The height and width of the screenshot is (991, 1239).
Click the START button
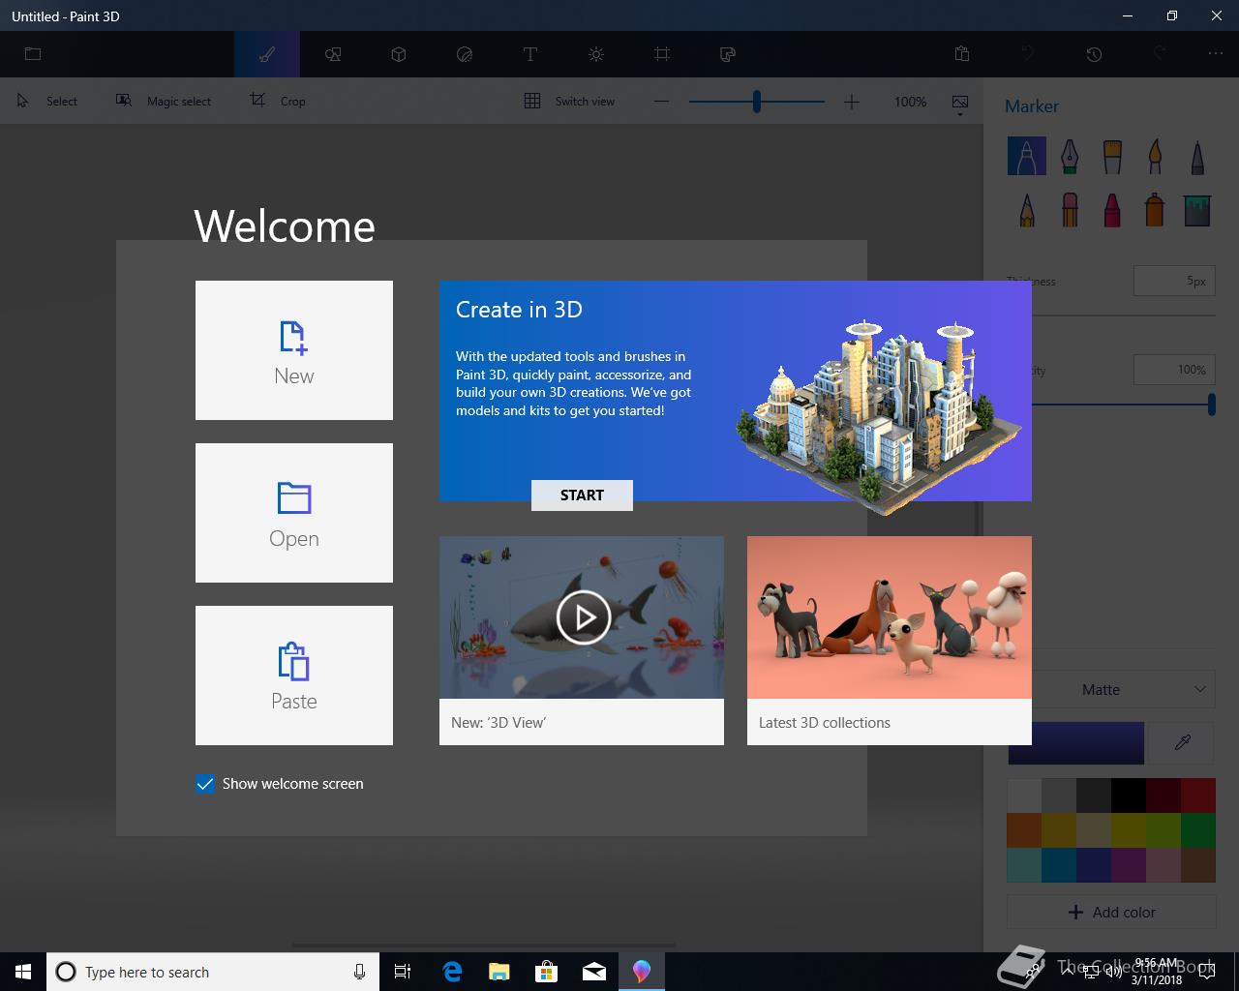click(x=582, y=495)
